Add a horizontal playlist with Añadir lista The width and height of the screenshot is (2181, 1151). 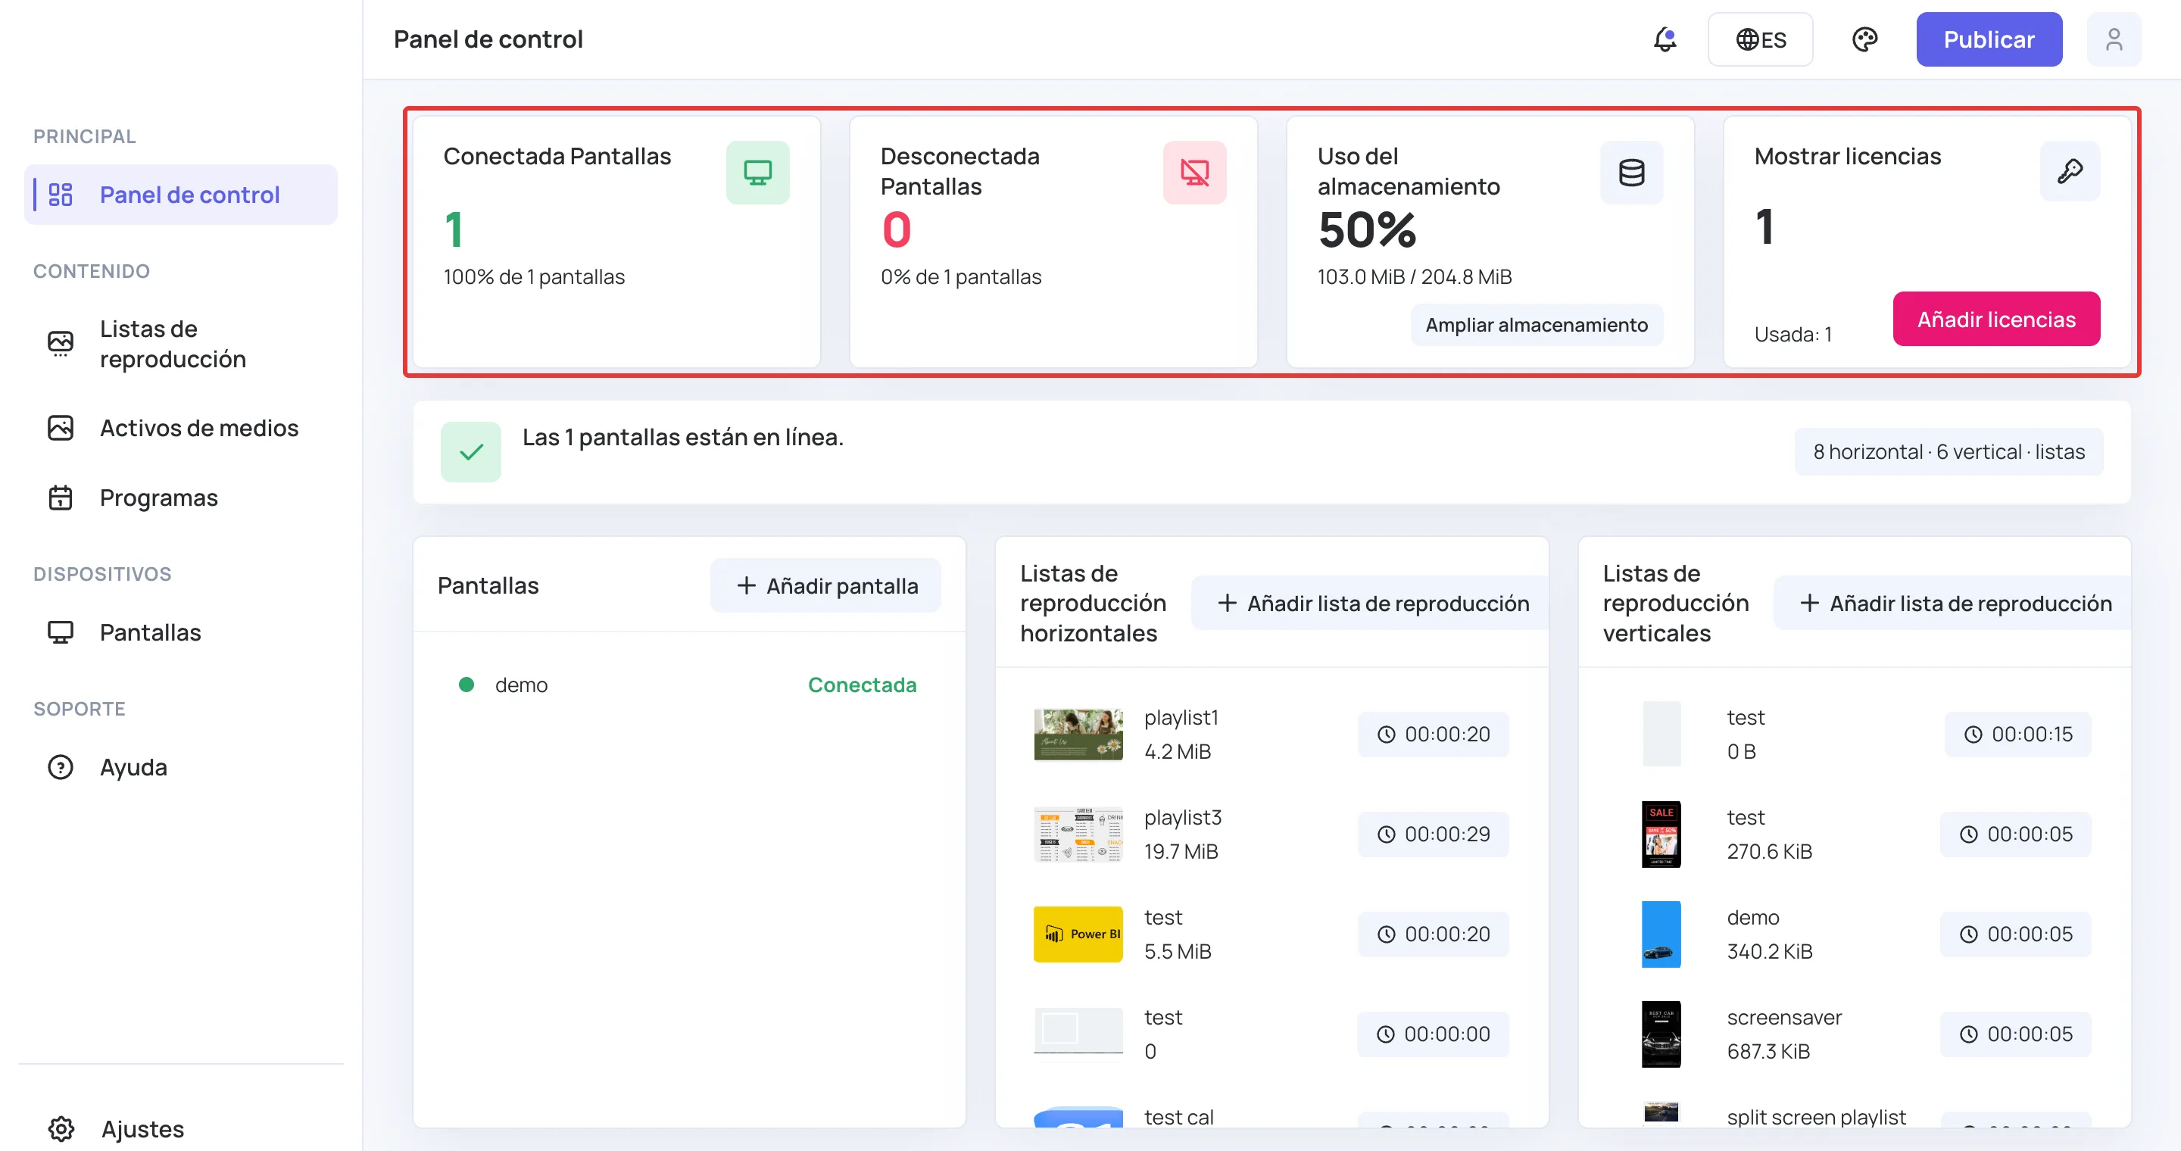pos(1371,604)
